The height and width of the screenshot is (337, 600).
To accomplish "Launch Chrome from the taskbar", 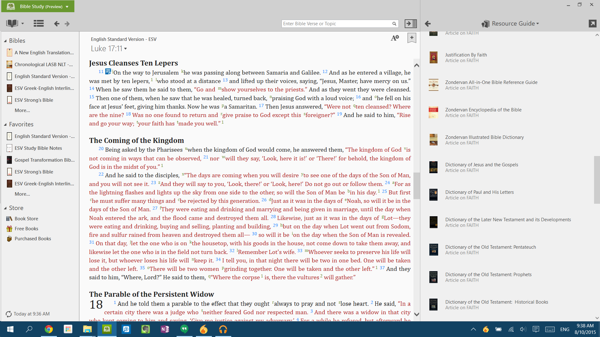I will 48,329.
